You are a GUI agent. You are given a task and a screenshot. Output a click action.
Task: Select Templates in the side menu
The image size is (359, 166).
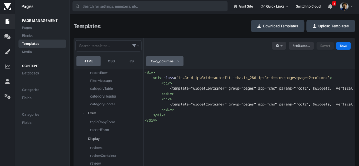(x=42, y=44)
